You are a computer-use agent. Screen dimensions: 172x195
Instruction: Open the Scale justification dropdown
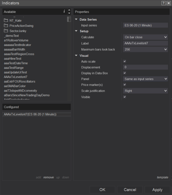[145, 91]
